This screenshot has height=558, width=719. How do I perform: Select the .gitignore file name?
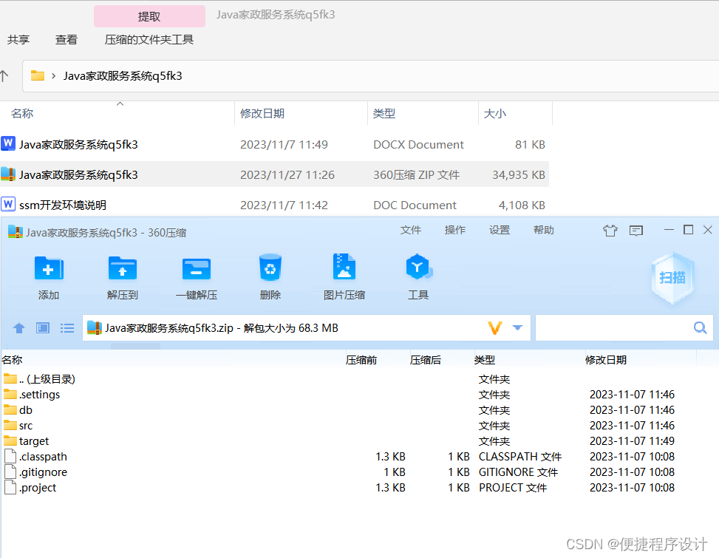coord(43,472)
